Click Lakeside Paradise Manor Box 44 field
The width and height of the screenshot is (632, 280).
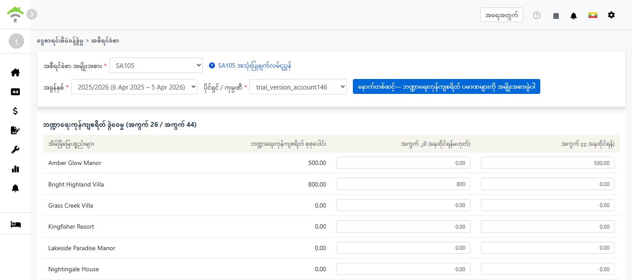click(548, 248)
